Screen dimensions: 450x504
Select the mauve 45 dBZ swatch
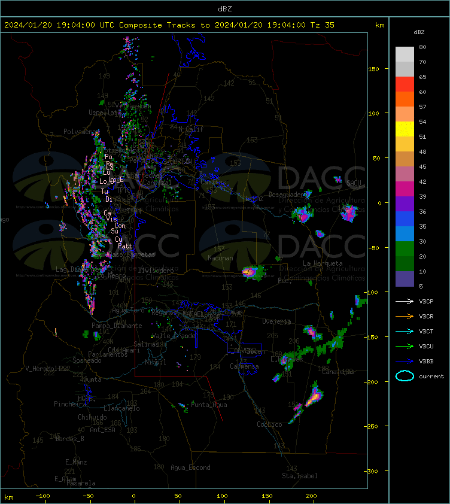pos(405,174)
